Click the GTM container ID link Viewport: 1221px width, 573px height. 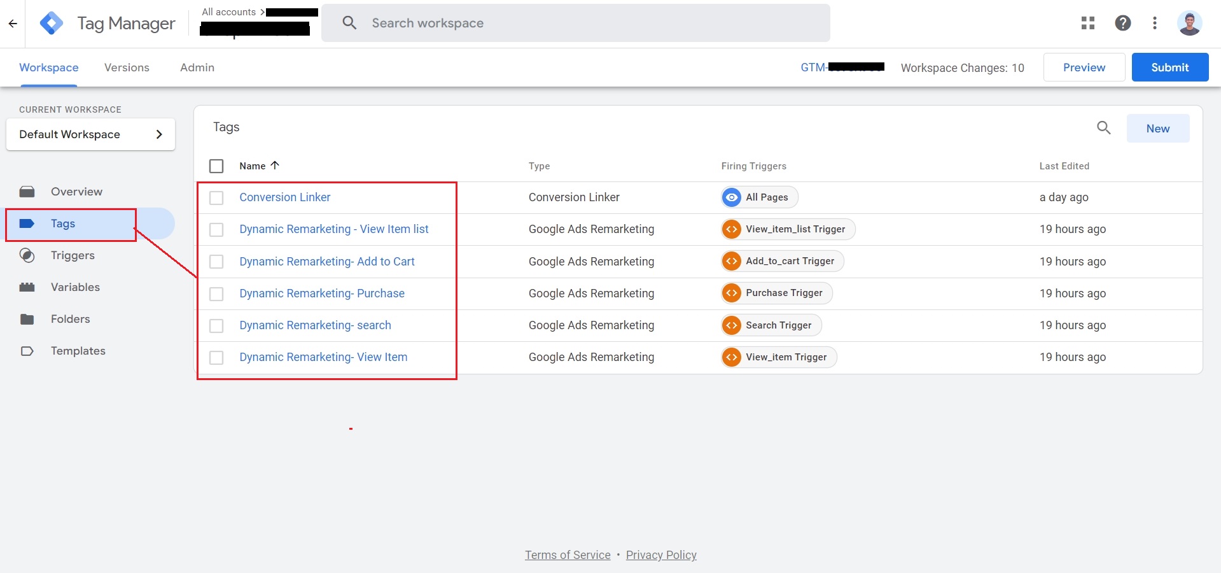click(842, 67)
